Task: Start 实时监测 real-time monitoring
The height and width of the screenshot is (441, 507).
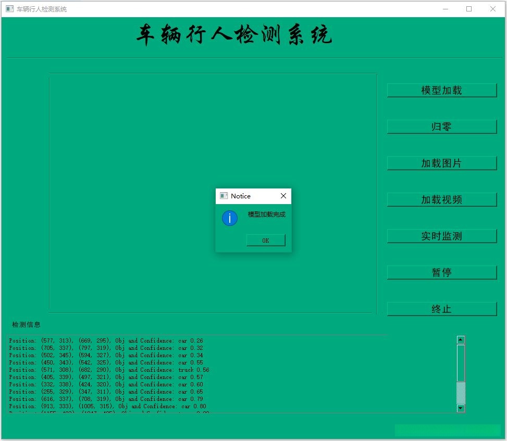Action: (441, 236)
